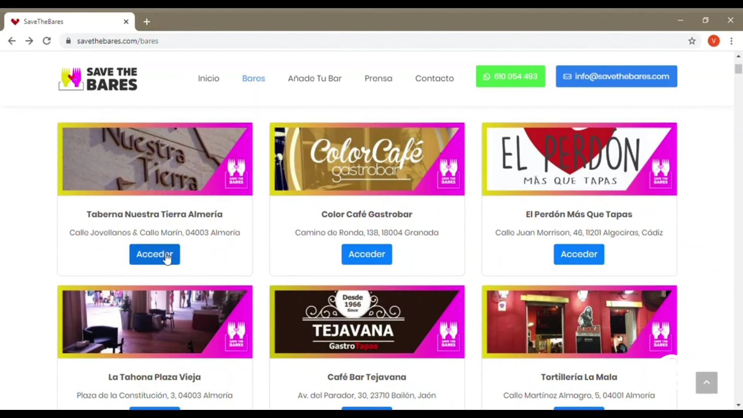This screenshot has height=418, width=743.
Task: Reload the page with refresh icon
Action: [47, 41]
